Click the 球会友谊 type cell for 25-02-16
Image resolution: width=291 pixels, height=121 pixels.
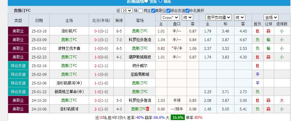point(18,66)
